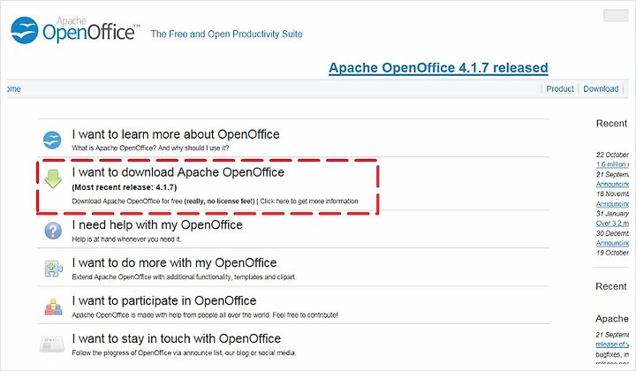Click the people participate icon
Viewport: 636px width, 371px height.
[54, 307]
